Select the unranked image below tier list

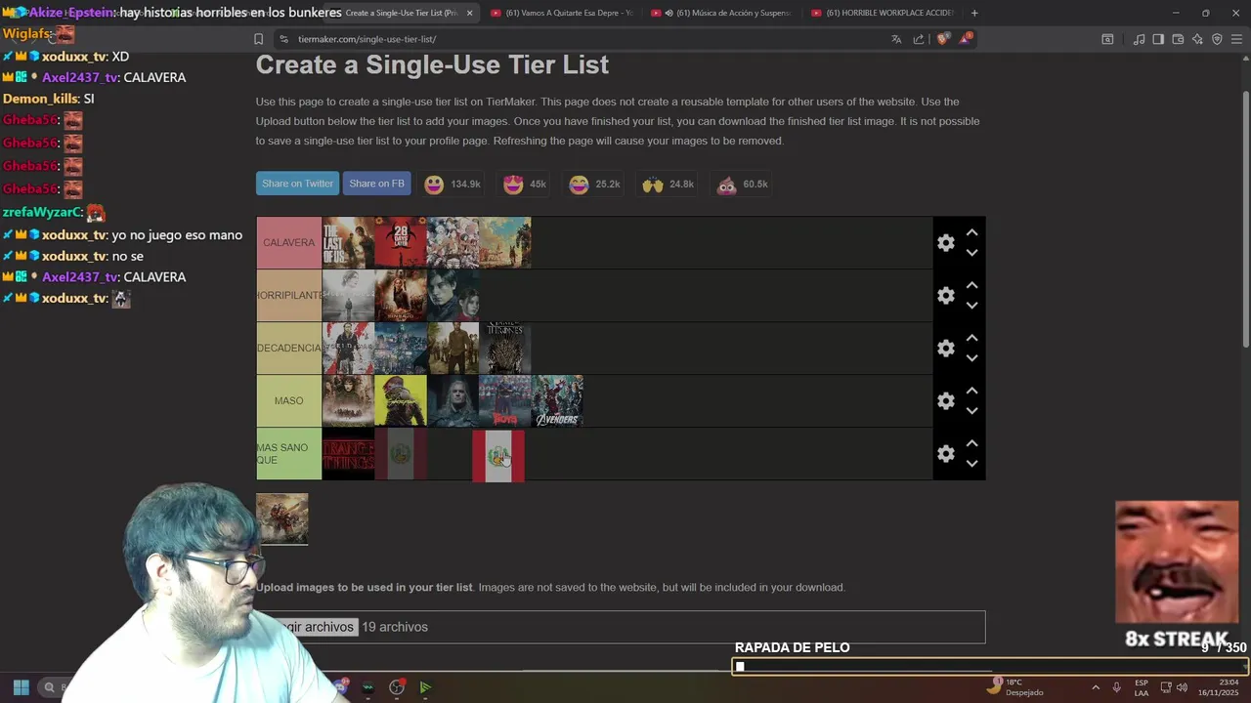pyautogui.click(x=282, y=518)
